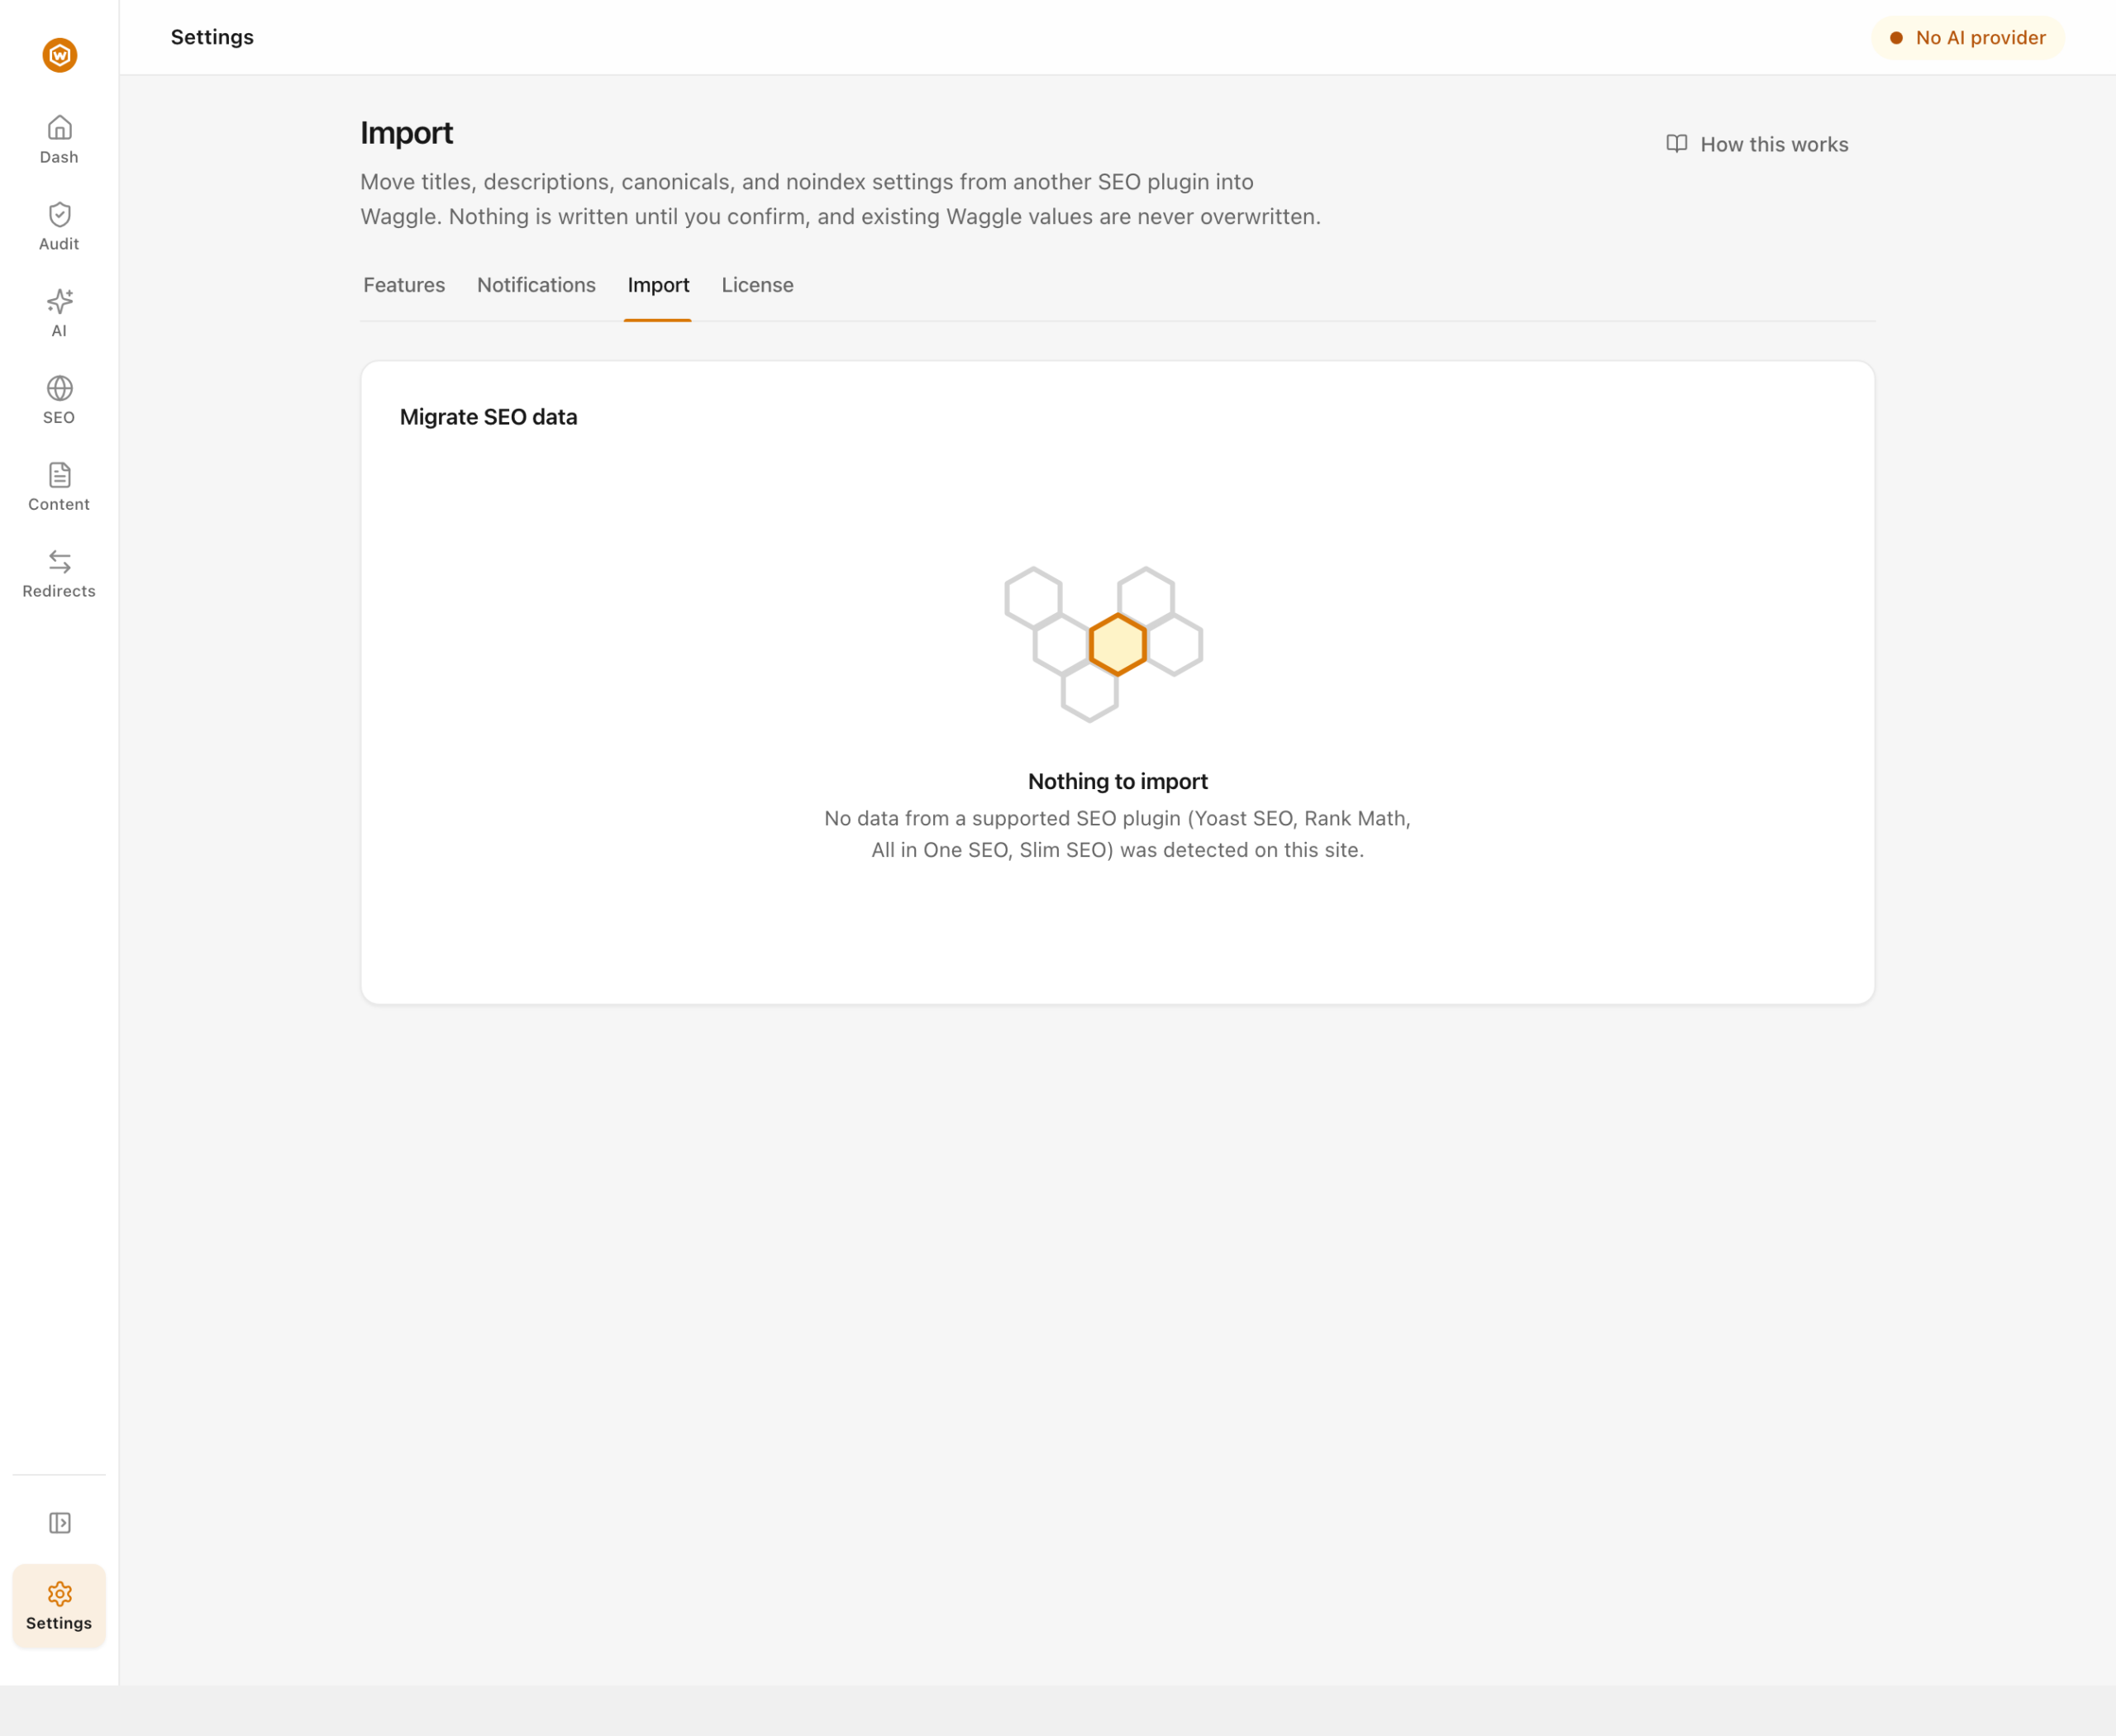
Task: Open the License tab
Action: click(757, 285)
